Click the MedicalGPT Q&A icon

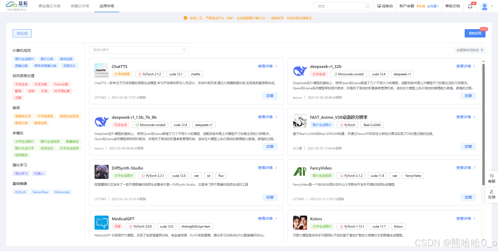pyautogui.click(x=102, y=223)
